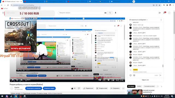Viewport: 175px width, 98px height.
Task: Click Поделиться share button
Action: click(88, 88)
